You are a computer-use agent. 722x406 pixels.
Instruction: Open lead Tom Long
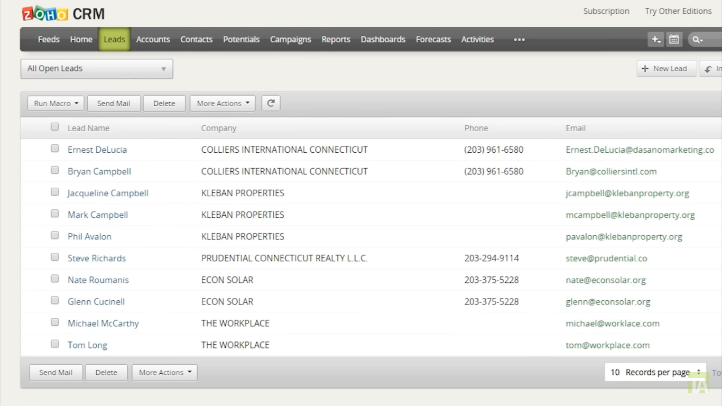click(x=87, y=345)
